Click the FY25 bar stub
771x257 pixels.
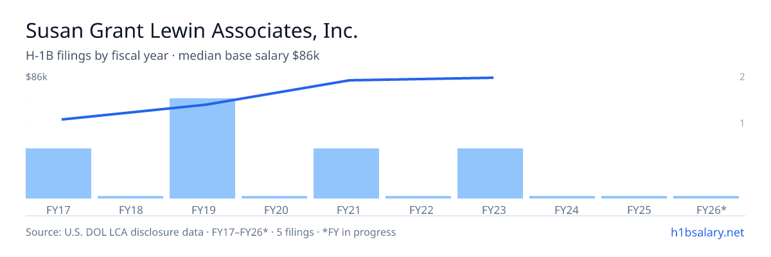(634, 197)
